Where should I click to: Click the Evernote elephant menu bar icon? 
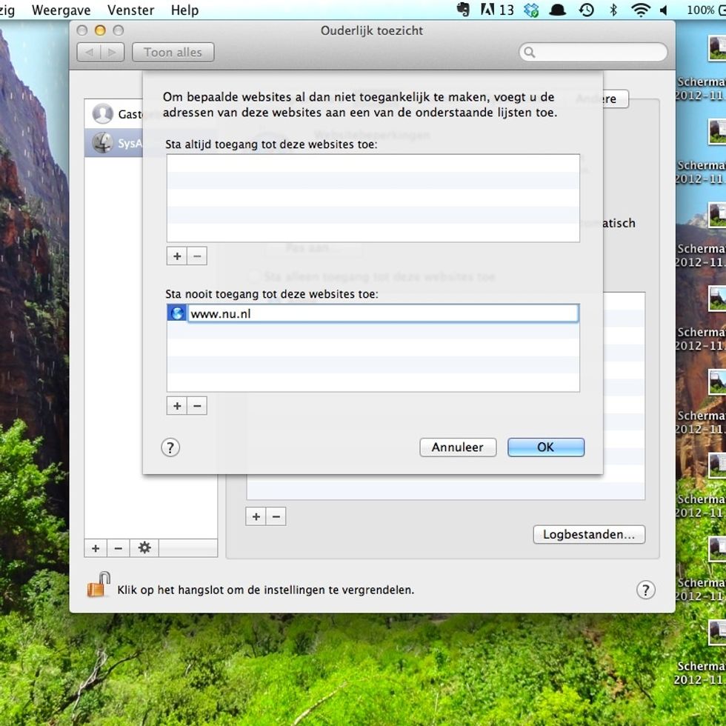[x=464, y=10]
